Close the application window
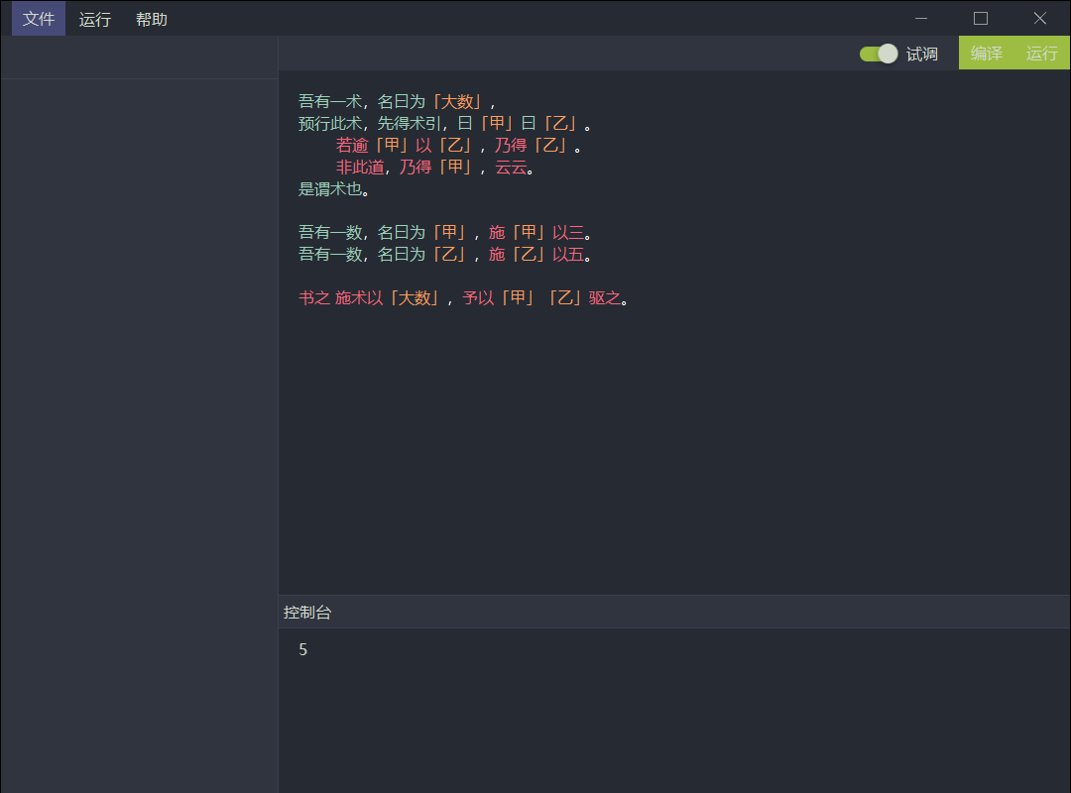The width and height of the screenshot is (1071, 793). pyautogui.click(x=1040, y=18)
